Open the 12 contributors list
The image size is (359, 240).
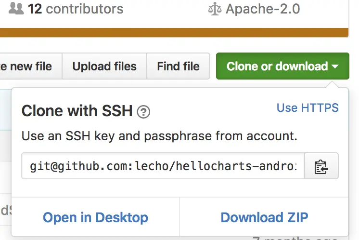[75, 9]
